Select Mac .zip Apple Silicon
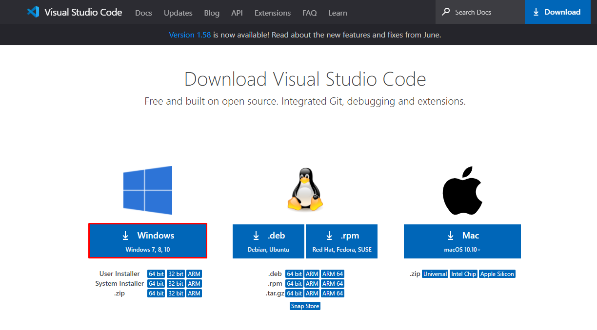The height and width of the screenshot is (330, 597). pyautogui.click(x=497, y=274)
